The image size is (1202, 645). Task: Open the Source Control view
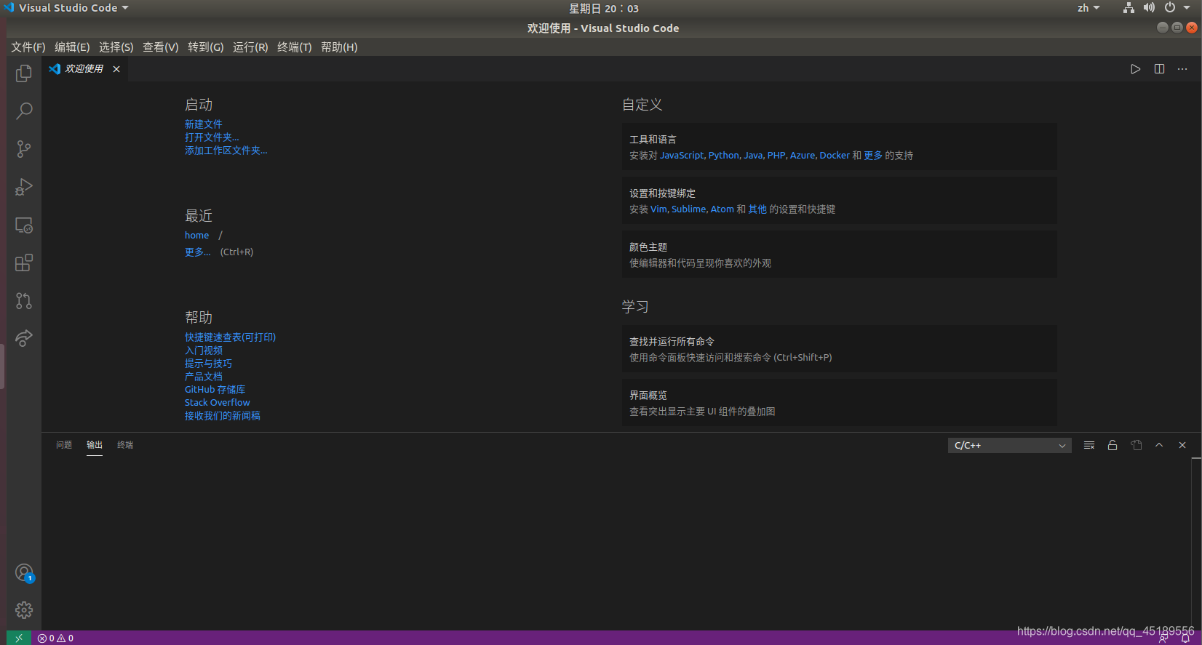tap(24, 149)
